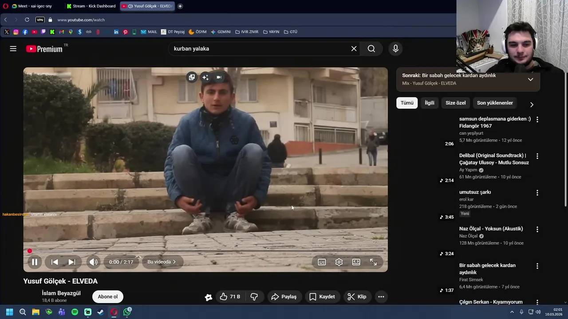Image resolution: width=568 pixels, height=319 pixels.
Task: Open the 'umutsuz şarkı' recommended video
Action: (475, 192)
